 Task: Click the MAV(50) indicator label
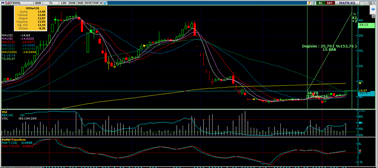pyautogui.click(x=8, y=48)
